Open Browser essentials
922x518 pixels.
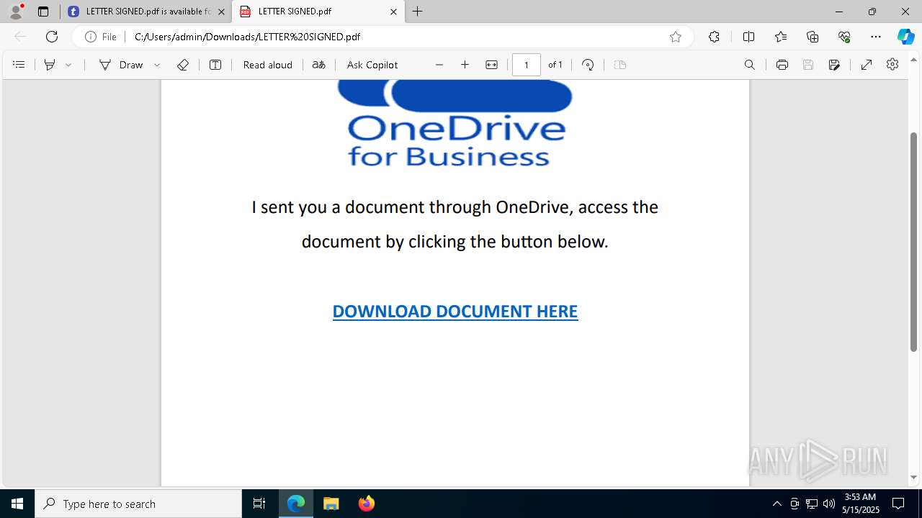pyautogui.click(x=844, y=37)
